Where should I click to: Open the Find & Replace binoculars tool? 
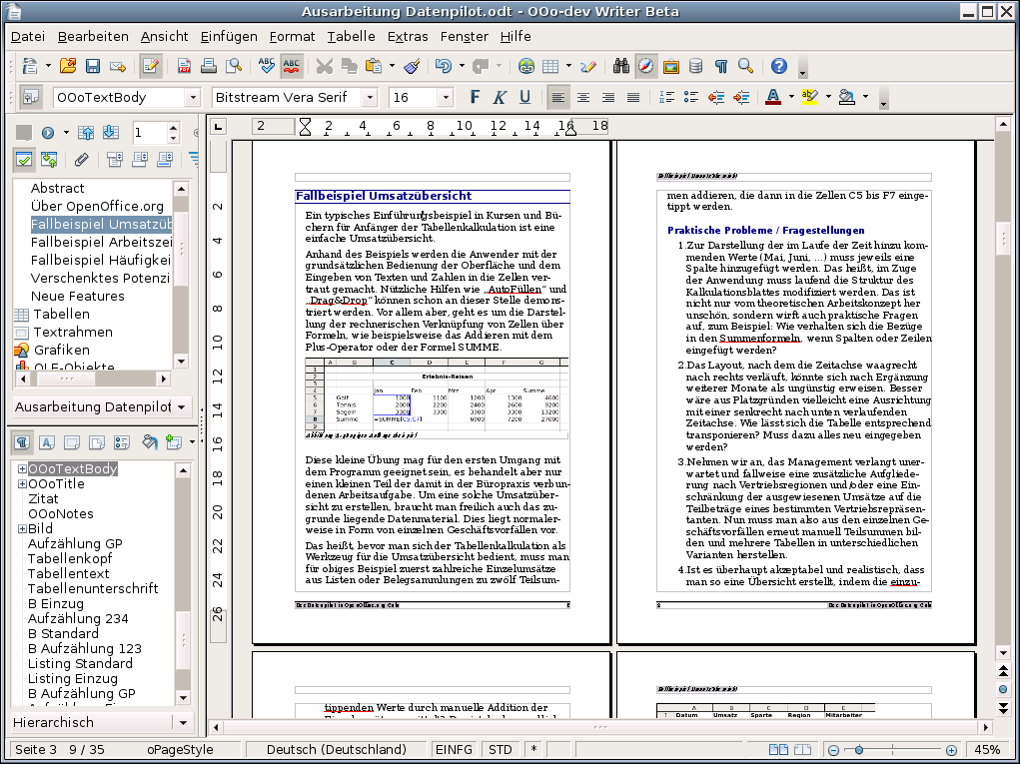pos(621,66)
